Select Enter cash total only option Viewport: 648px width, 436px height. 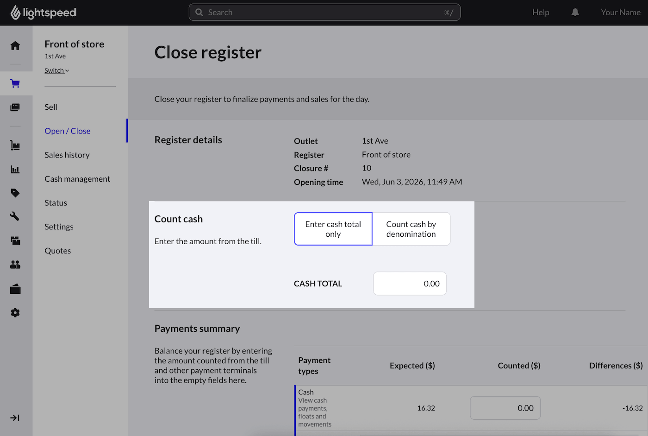coord(333,229)
